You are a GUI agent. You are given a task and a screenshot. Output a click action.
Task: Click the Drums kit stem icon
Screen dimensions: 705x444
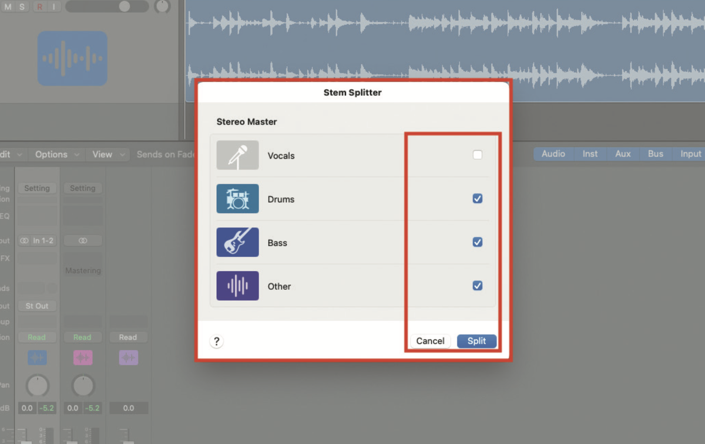coord(237,199)
